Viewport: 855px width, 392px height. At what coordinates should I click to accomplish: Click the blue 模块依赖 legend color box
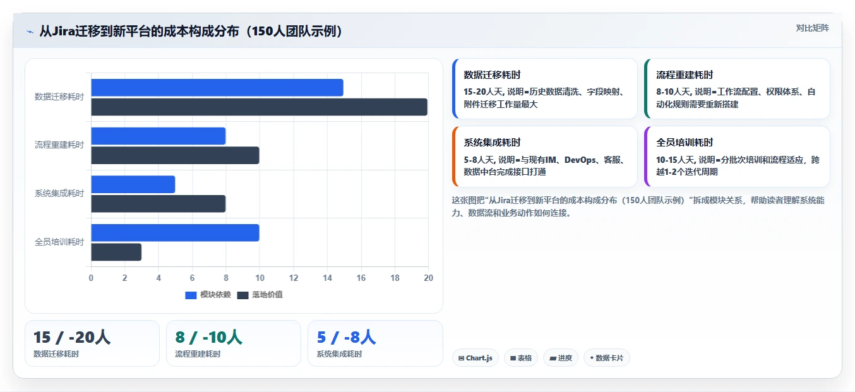(x=191, y=295)
